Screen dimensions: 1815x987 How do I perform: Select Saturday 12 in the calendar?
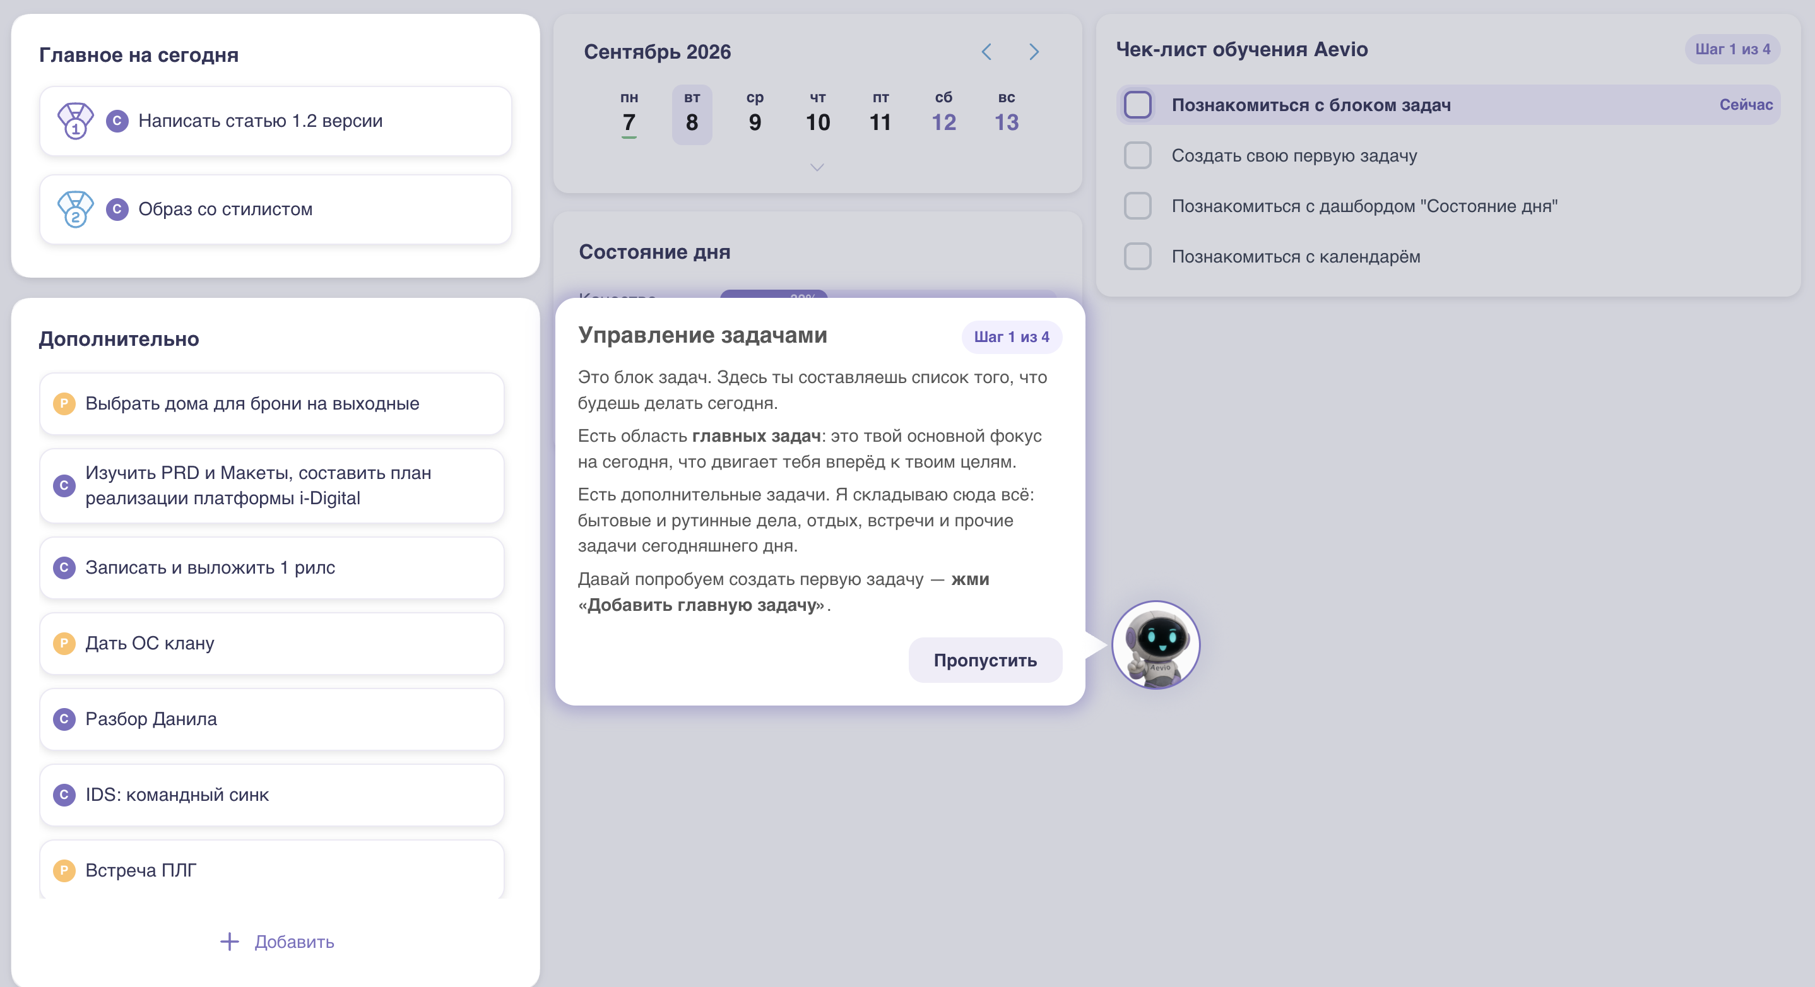click(x=943, y=114)
